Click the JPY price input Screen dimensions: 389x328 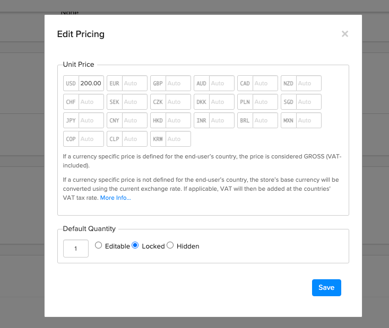(91, 120)
